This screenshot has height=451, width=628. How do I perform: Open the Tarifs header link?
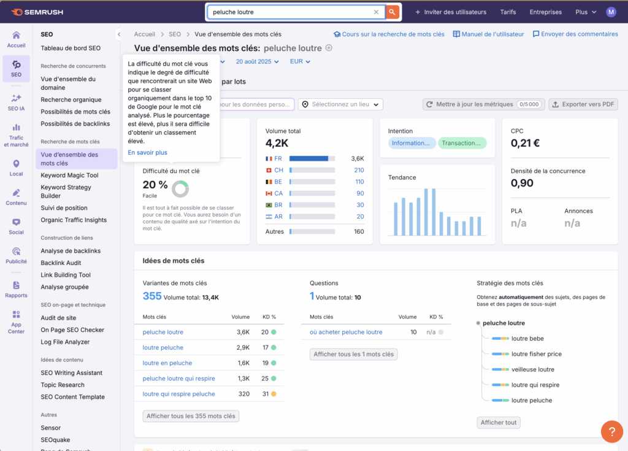click(508, 12)
